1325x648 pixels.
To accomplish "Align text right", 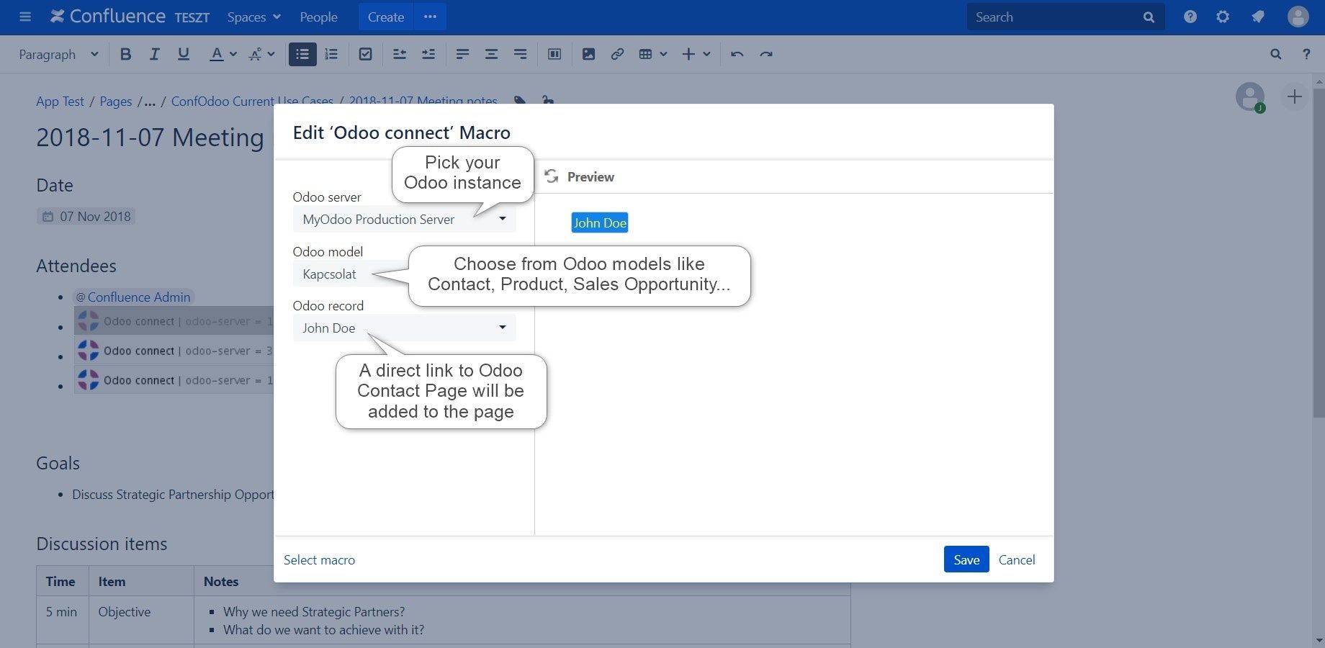I will point(520,54).
